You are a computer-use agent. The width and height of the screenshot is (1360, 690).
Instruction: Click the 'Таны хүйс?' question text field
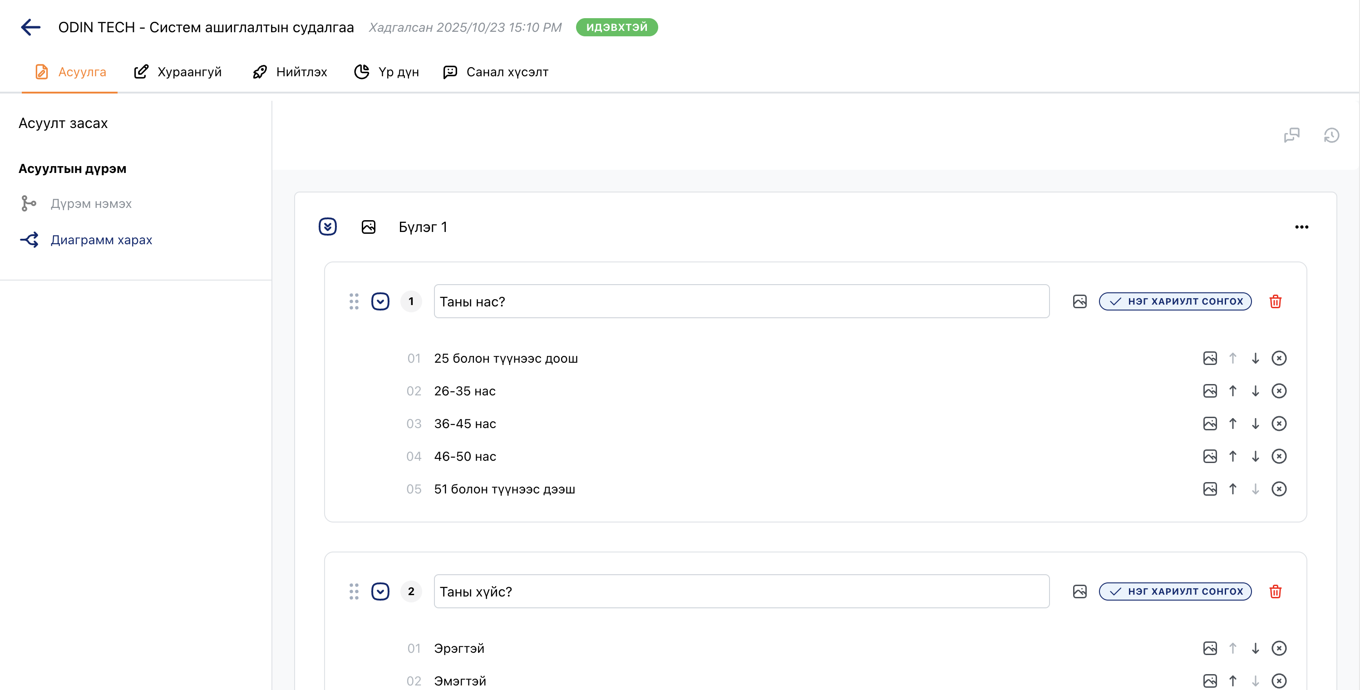pyautogui.click(x=741, y=591)
